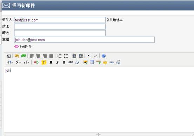Insert a horizontal rule
194x136 pixels.
pyautogui.click(x=99, y=62)
